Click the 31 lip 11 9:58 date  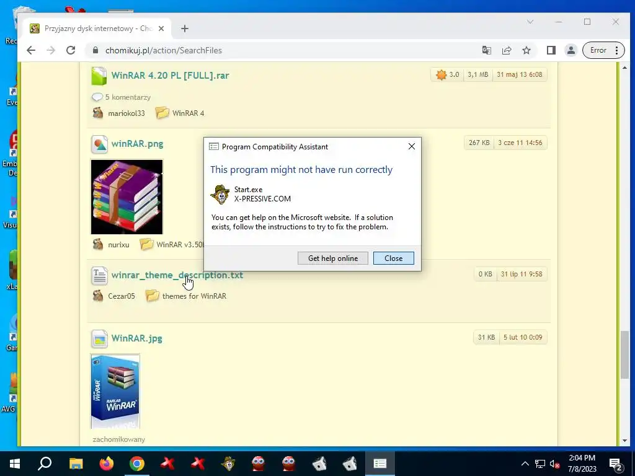521,274
